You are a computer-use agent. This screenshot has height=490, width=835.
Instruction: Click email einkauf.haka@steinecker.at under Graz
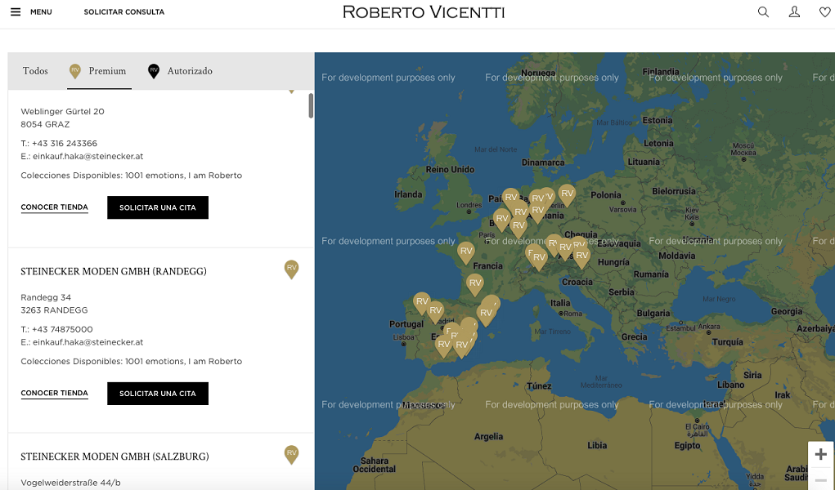(88, 157)
